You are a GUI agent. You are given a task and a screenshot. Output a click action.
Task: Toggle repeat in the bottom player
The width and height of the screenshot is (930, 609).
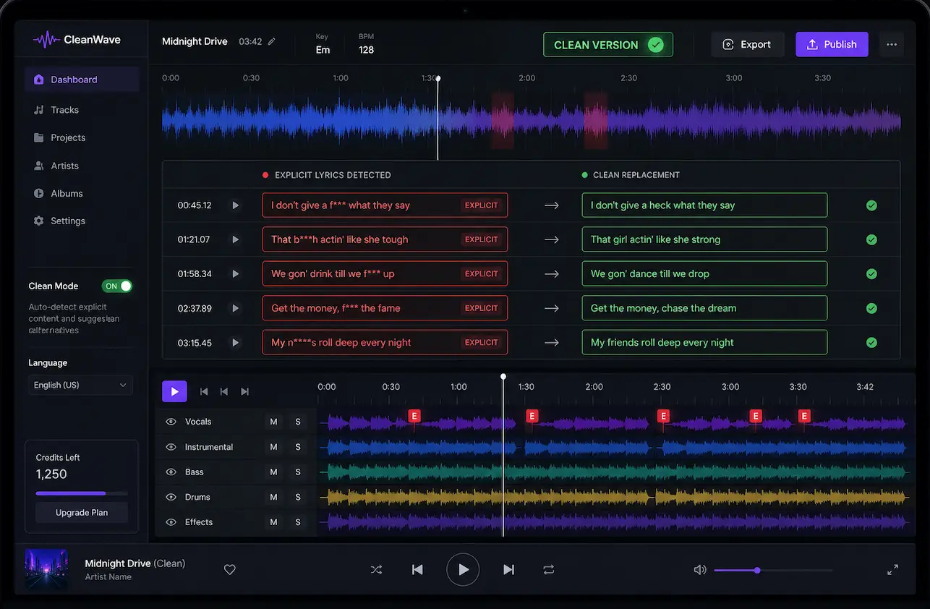[x=549, y=570]
